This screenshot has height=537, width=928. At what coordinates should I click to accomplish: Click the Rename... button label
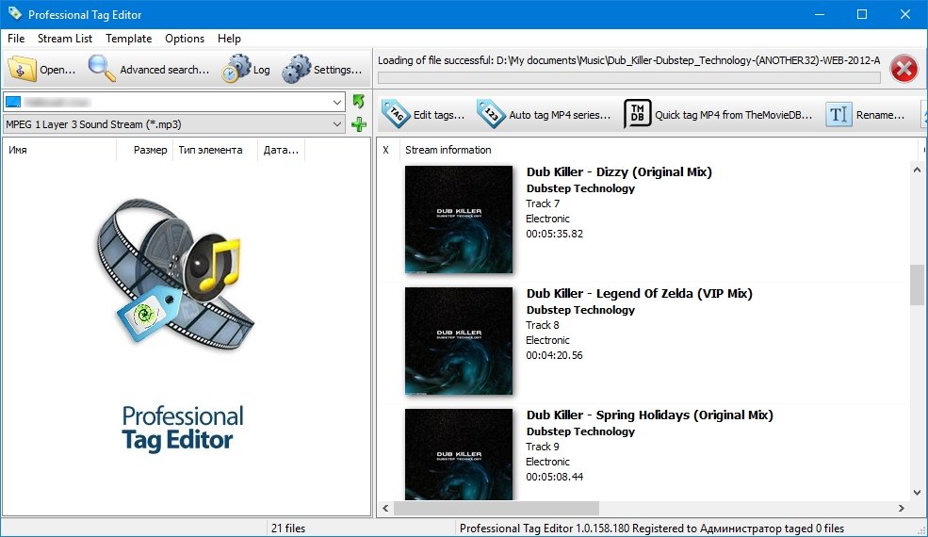click(x=880, y=115)
